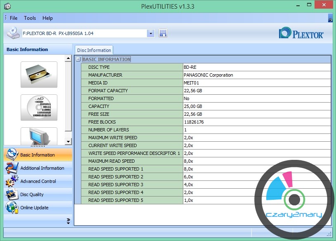
Task: Click the Additional Information icon
Action: [x=12, y=168]
